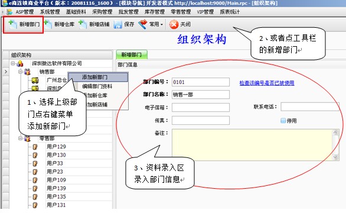This screenshot has height=213, width=346.
Task: Click the 电子信箱 input field
Action: coord(201,108)
